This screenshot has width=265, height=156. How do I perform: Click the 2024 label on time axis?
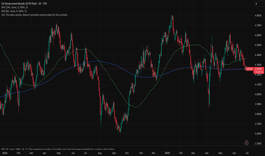tap(5, 153)
